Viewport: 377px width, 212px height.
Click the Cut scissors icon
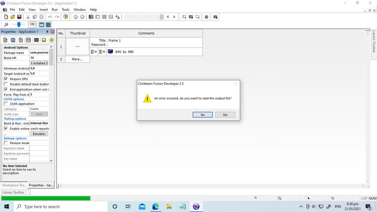[28, 17]
